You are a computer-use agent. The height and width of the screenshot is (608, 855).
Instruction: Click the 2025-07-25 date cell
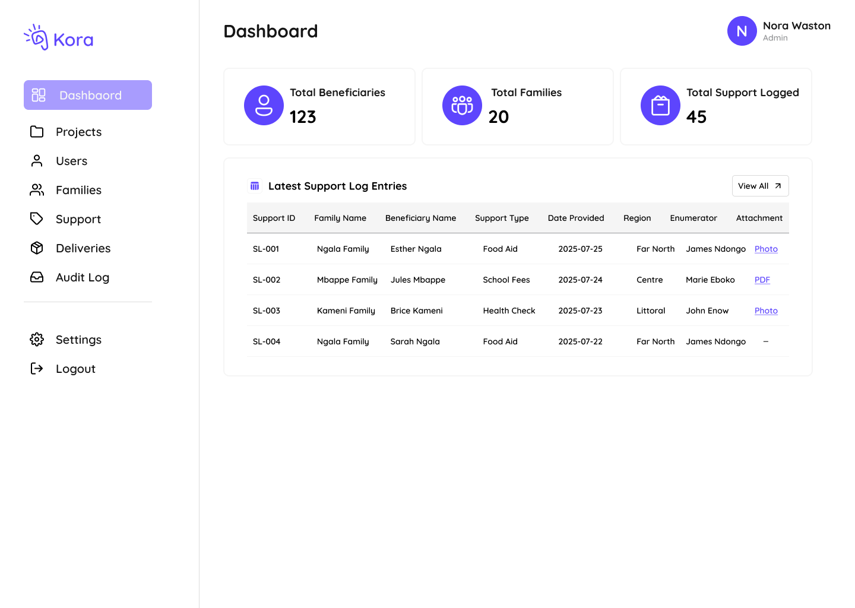click(x=580, y=249)
